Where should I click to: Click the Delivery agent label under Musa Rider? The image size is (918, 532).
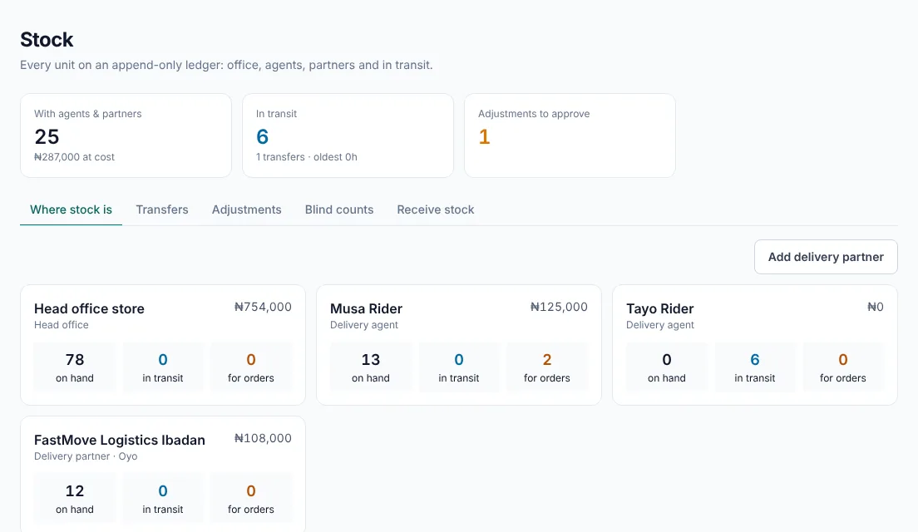tap(364, 325)
